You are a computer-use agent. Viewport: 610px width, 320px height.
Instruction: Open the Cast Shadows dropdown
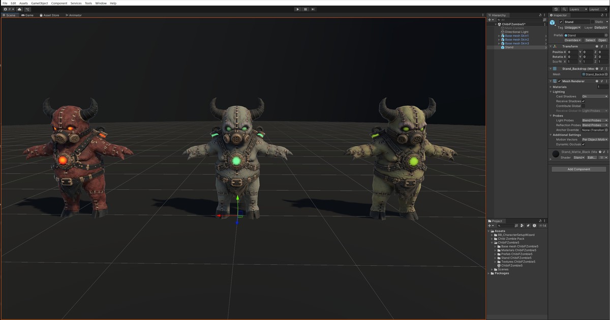click(x=595, y=96)
